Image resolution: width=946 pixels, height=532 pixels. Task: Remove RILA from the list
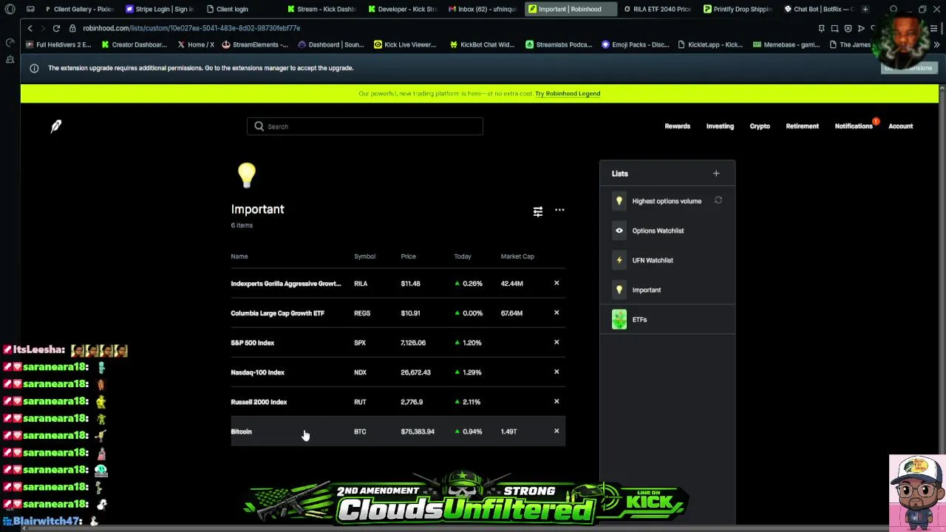pyautogui.click(x=557, y=283)
